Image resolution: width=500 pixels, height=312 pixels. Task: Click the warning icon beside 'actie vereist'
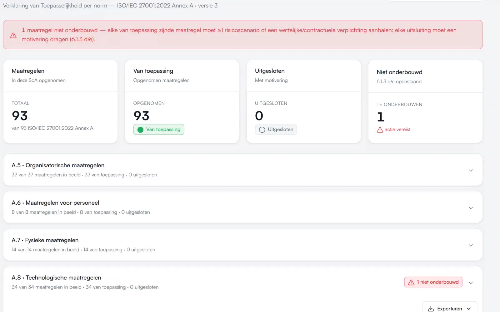[x=380, y=129]
